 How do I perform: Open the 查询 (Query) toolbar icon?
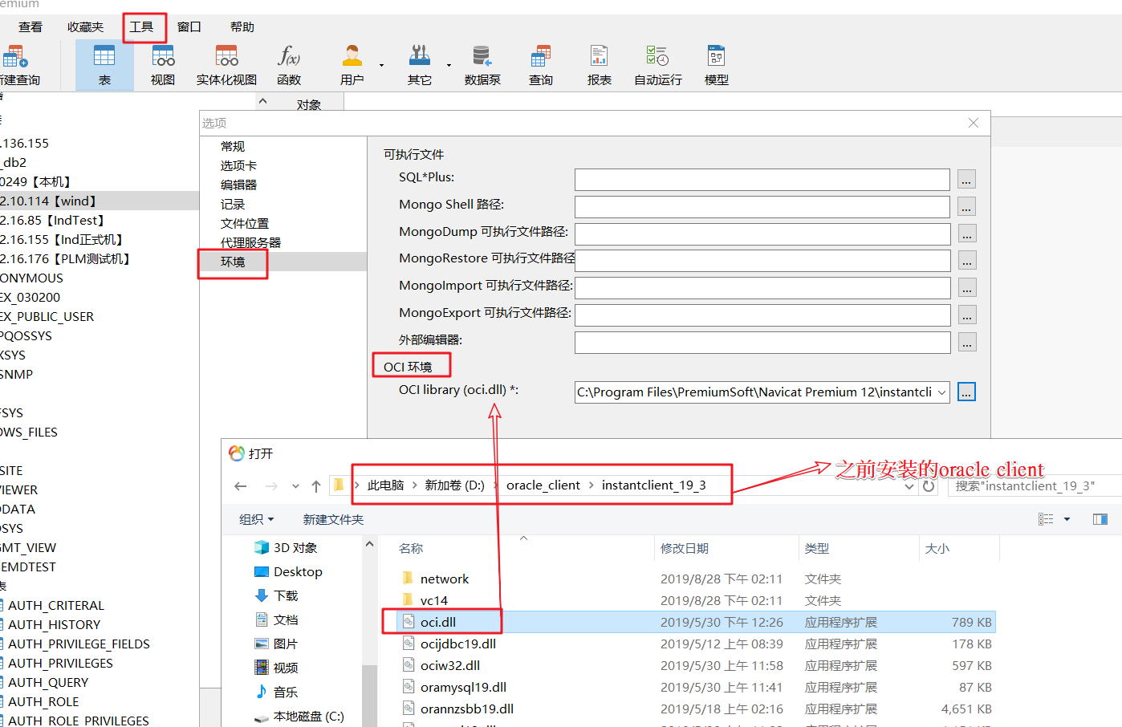point(541,65)
